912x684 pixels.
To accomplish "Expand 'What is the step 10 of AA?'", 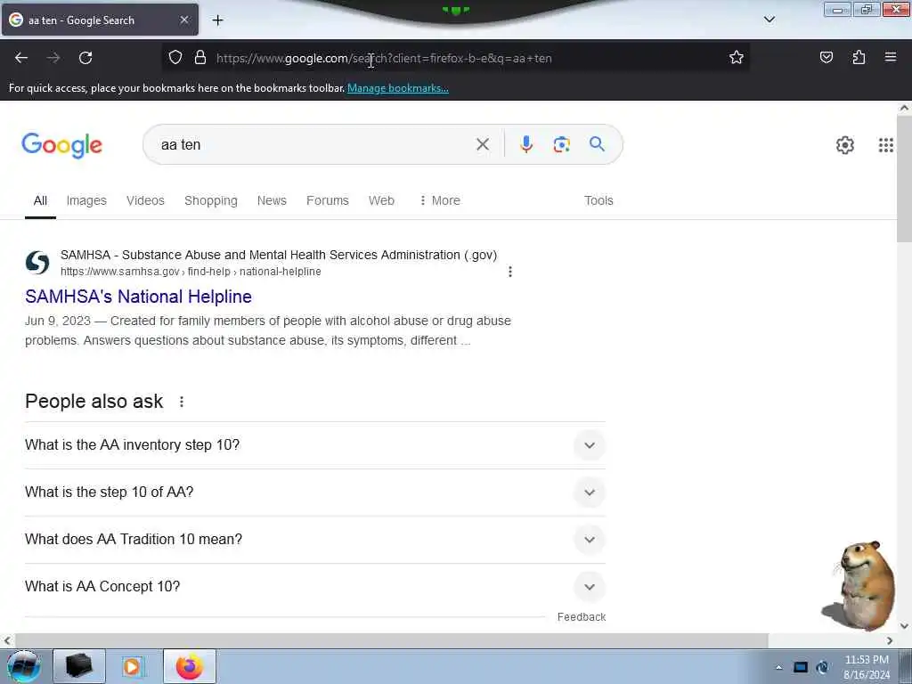I will pos(315,492).
